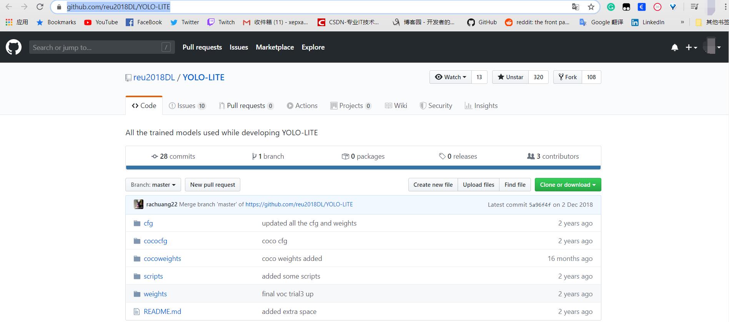The height and width of the screenshot is (322, 729).
Task: Open GitHub bookmark in bookmarks bar
Action: point(482,22)
